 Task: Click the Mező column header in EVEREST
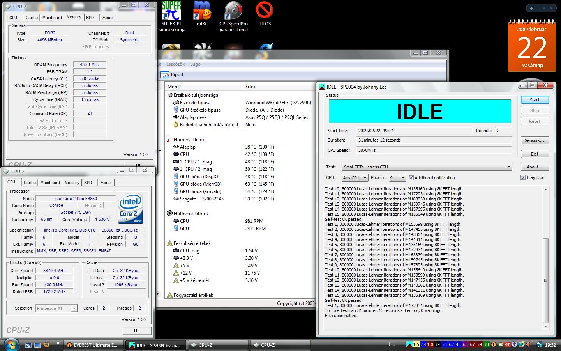pos(204,87)
